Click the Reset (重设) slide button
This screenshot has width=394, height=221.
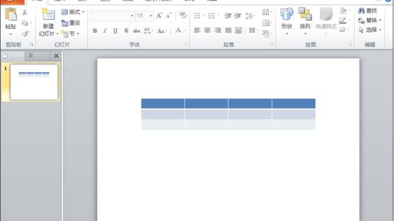(71, 23)
